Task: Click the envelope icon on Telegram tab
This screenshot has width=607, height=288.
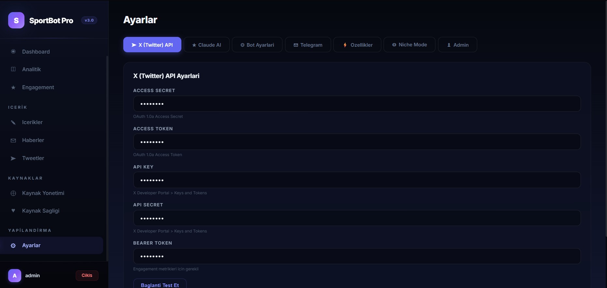Action: tap(296, 45)
